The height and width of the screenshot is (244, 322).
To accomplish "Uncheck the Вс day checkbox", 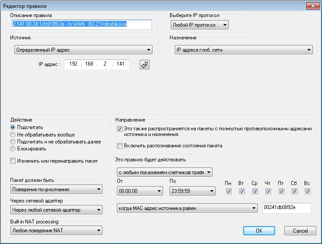I will pos(308,191).
